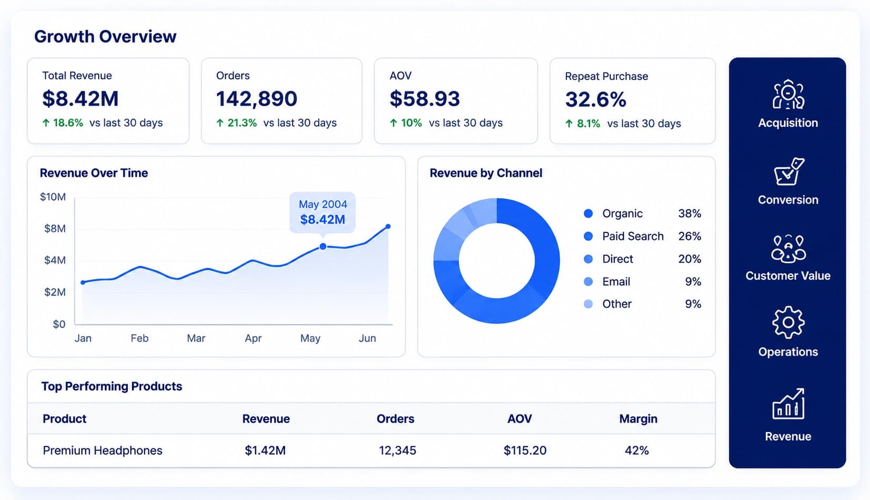Click the Revenue by Channel title
Image resolution: width=870 pixels, height=500 pixels.
pyautogui.click(x=486, y=173)
